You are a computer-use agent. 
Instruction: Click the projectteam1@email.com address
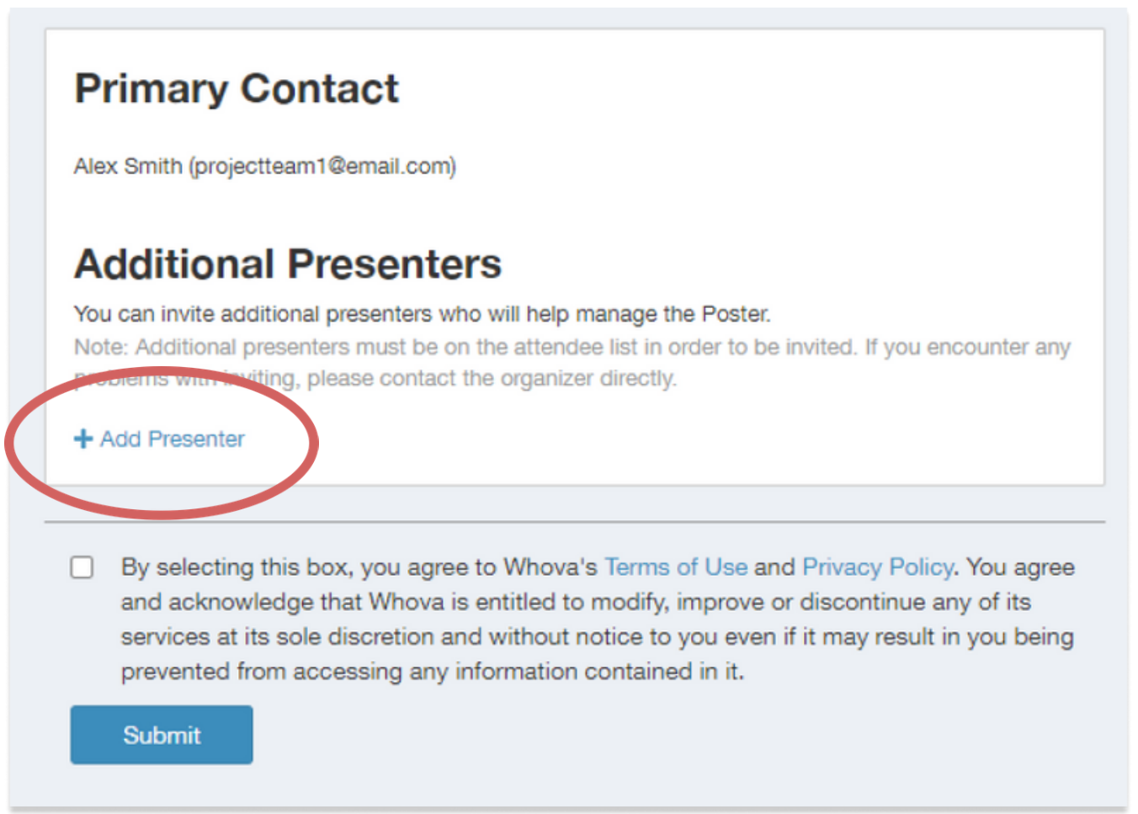pos(323,167)
